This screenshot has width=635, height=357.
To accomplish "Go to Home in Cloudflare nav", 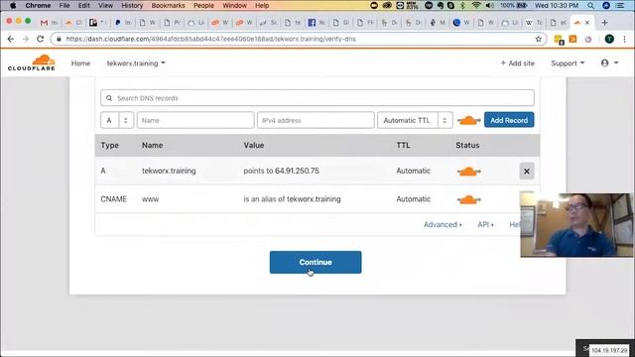I will click(80, 63).
